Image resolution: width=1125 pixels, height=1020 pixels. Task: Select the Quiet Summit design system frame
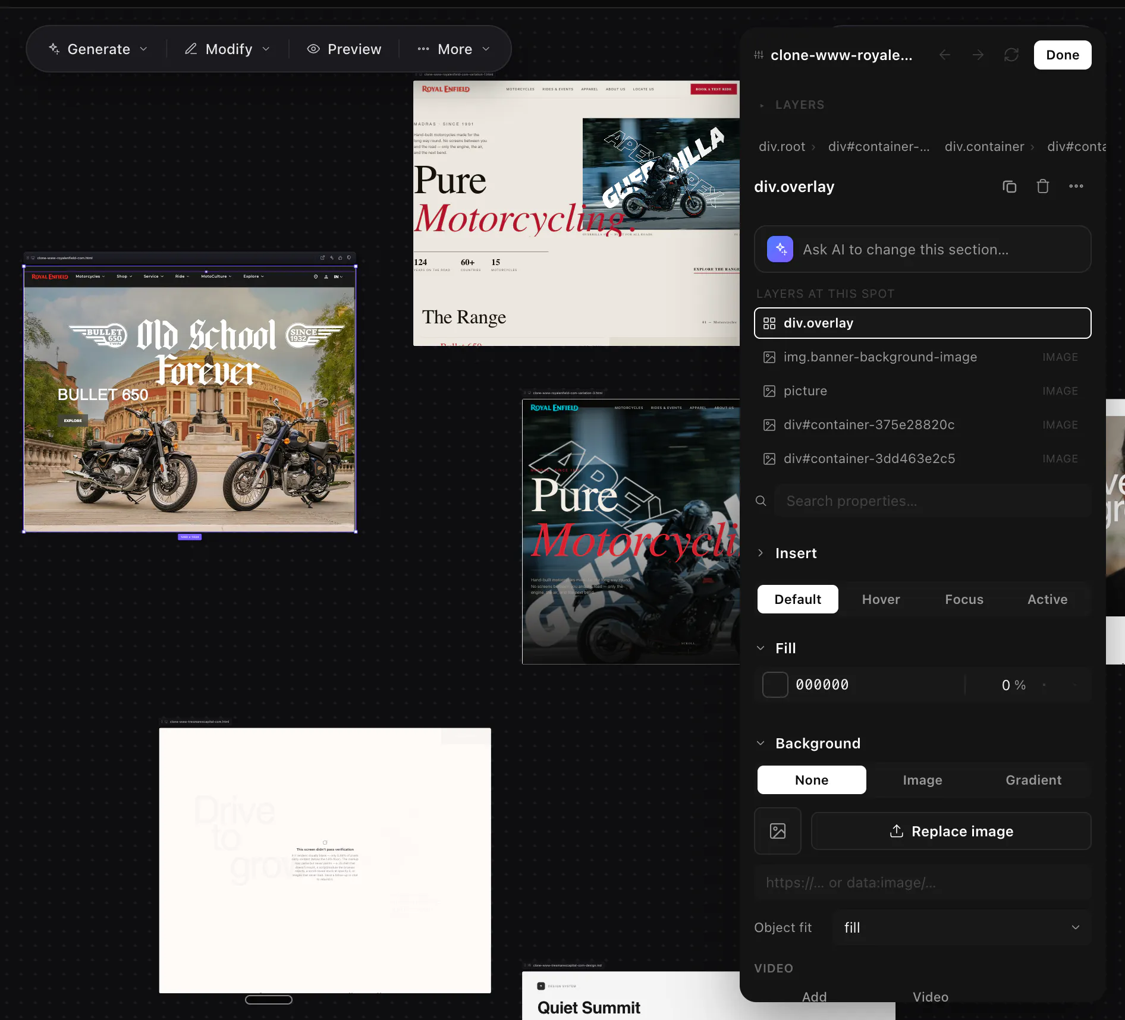tap(631, 995)
